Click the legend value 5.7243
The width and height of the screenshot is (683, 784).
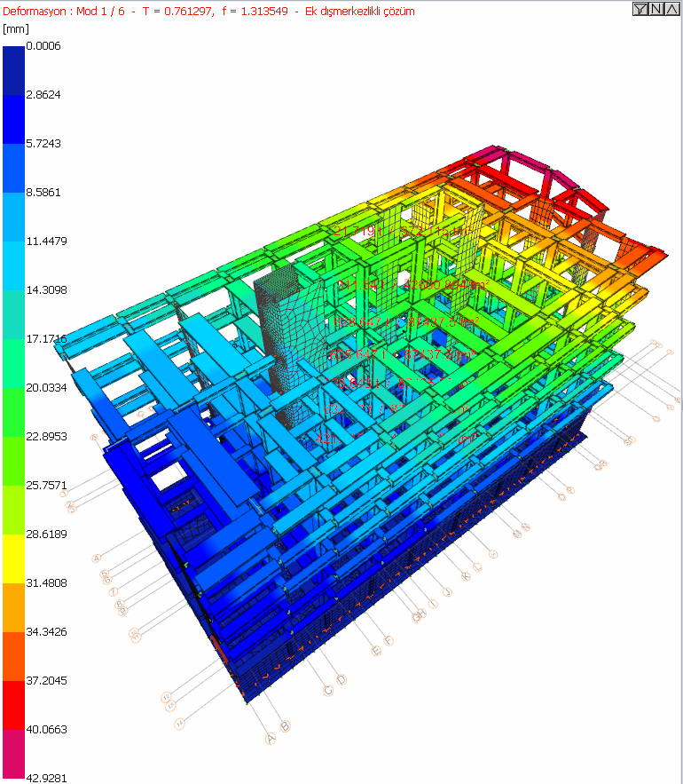click(43, 144)
